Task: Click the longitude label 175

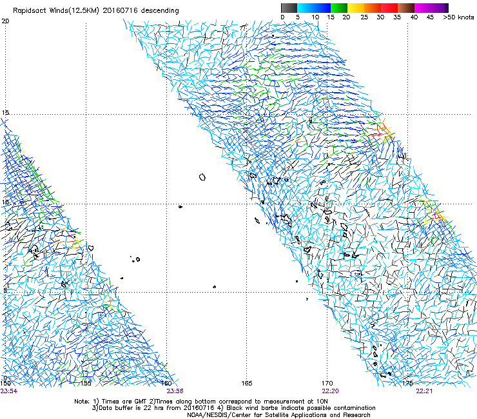Action: pyautogui.click(x=407, y=383)
